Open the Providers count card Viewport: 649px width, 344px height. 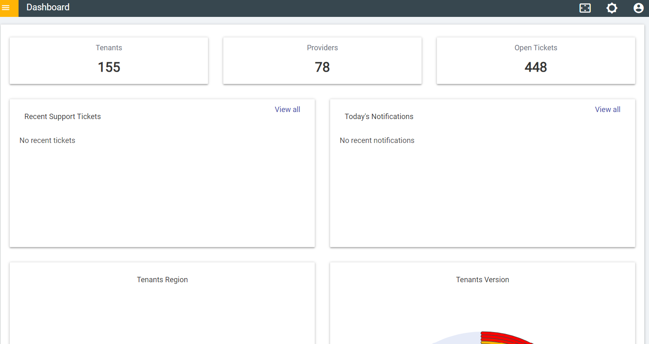(322, 61)
